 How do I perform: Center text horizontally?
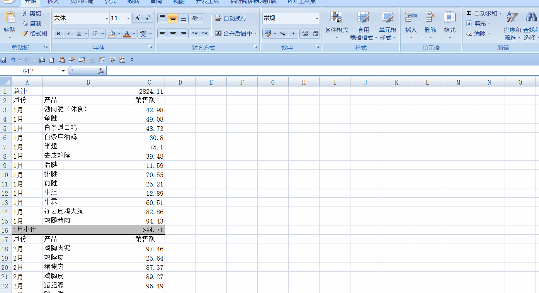(173, 34)
